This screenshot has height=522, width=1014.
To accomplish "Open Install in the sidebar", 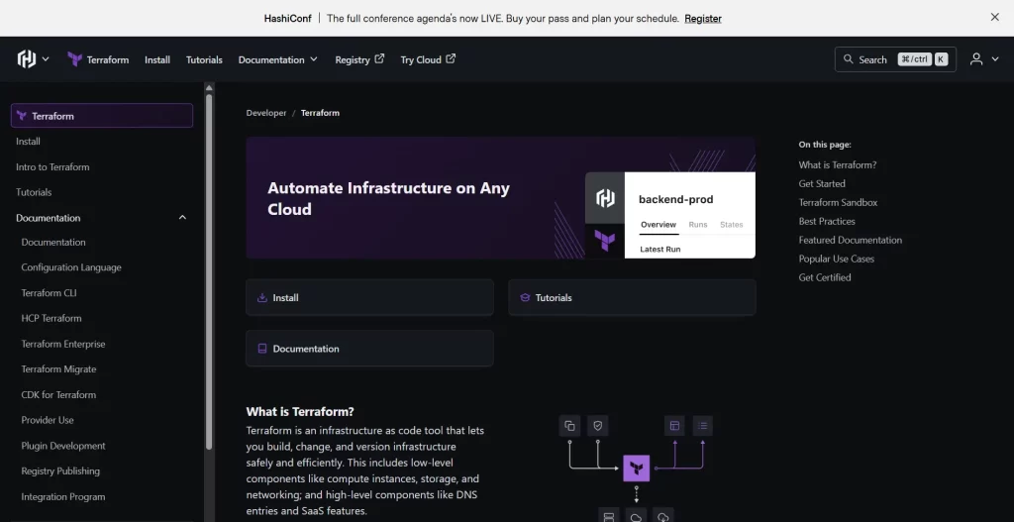I will point(28,141).
